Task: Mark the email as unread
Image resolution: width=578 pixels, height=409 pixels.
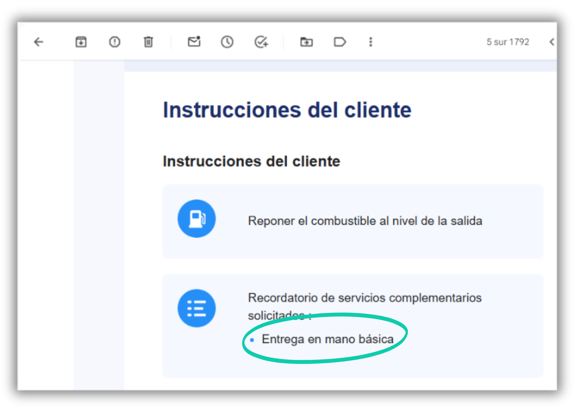Action: coord(194,42)
